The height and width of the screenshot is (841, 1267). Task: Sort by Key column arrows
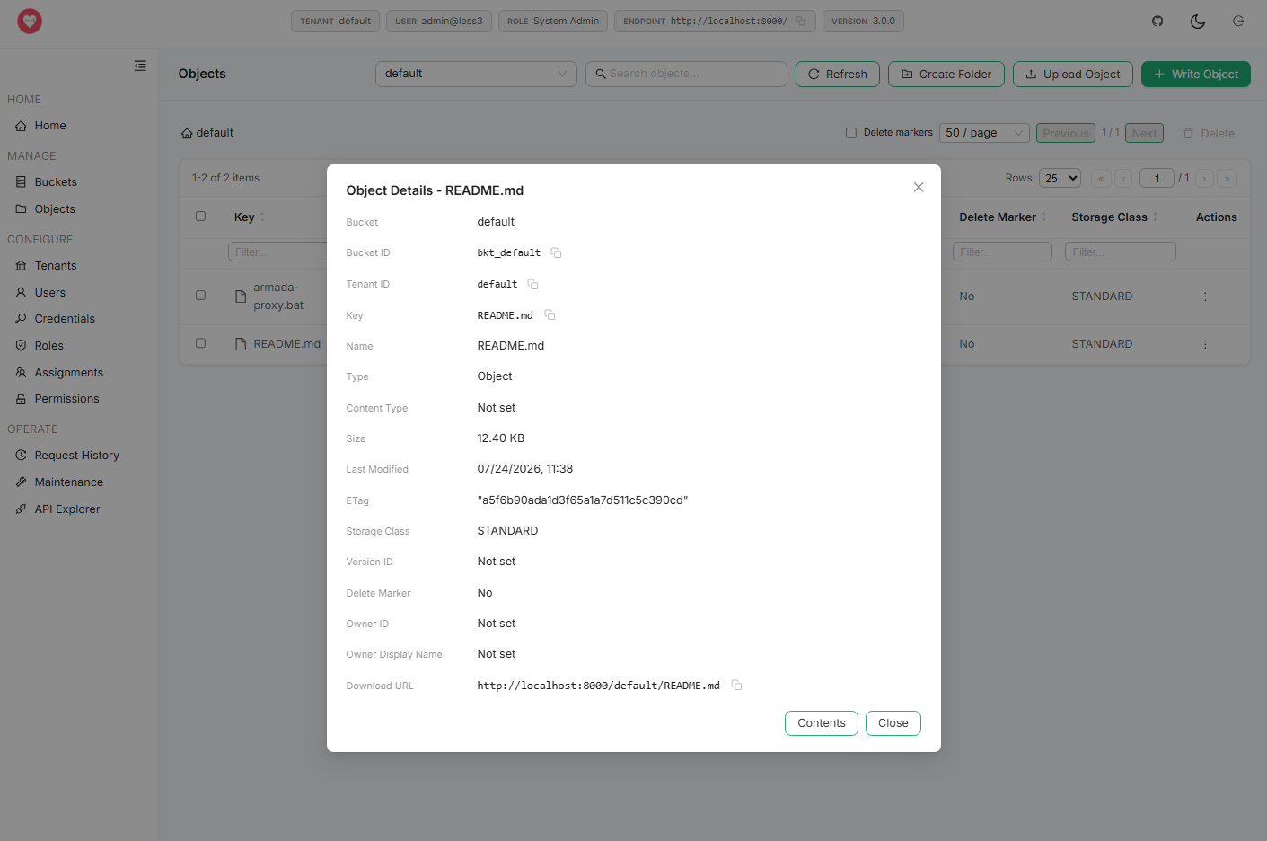click(262, 217)
